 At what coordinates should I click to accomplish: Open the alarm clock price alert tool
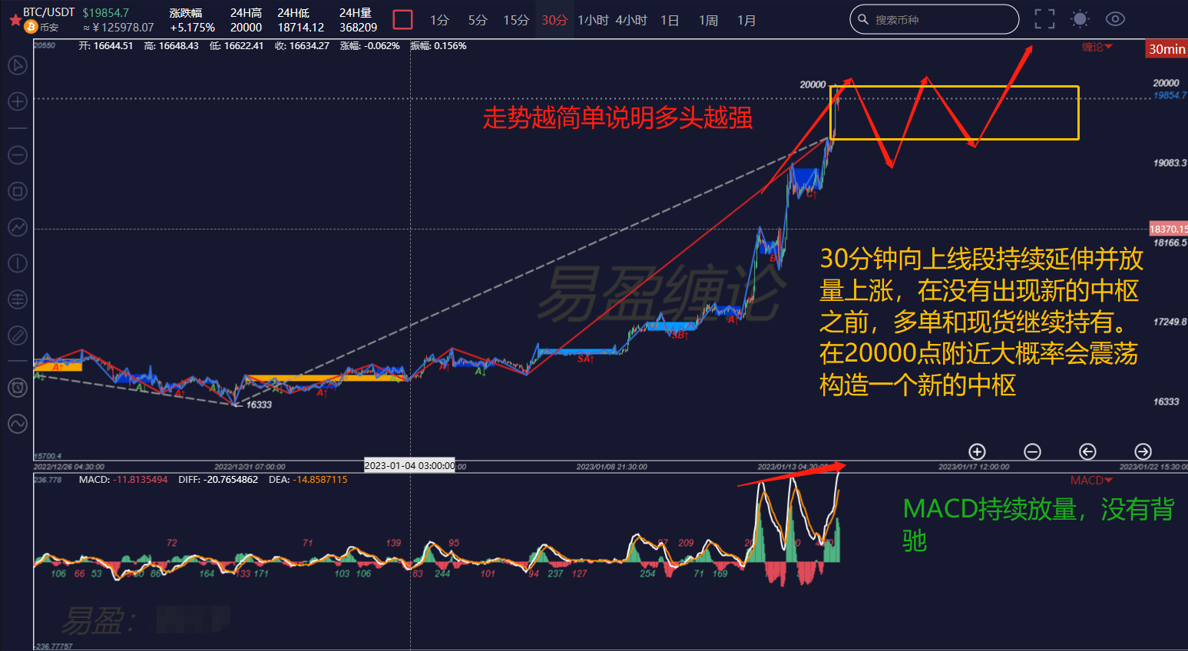tap(17, 388)
